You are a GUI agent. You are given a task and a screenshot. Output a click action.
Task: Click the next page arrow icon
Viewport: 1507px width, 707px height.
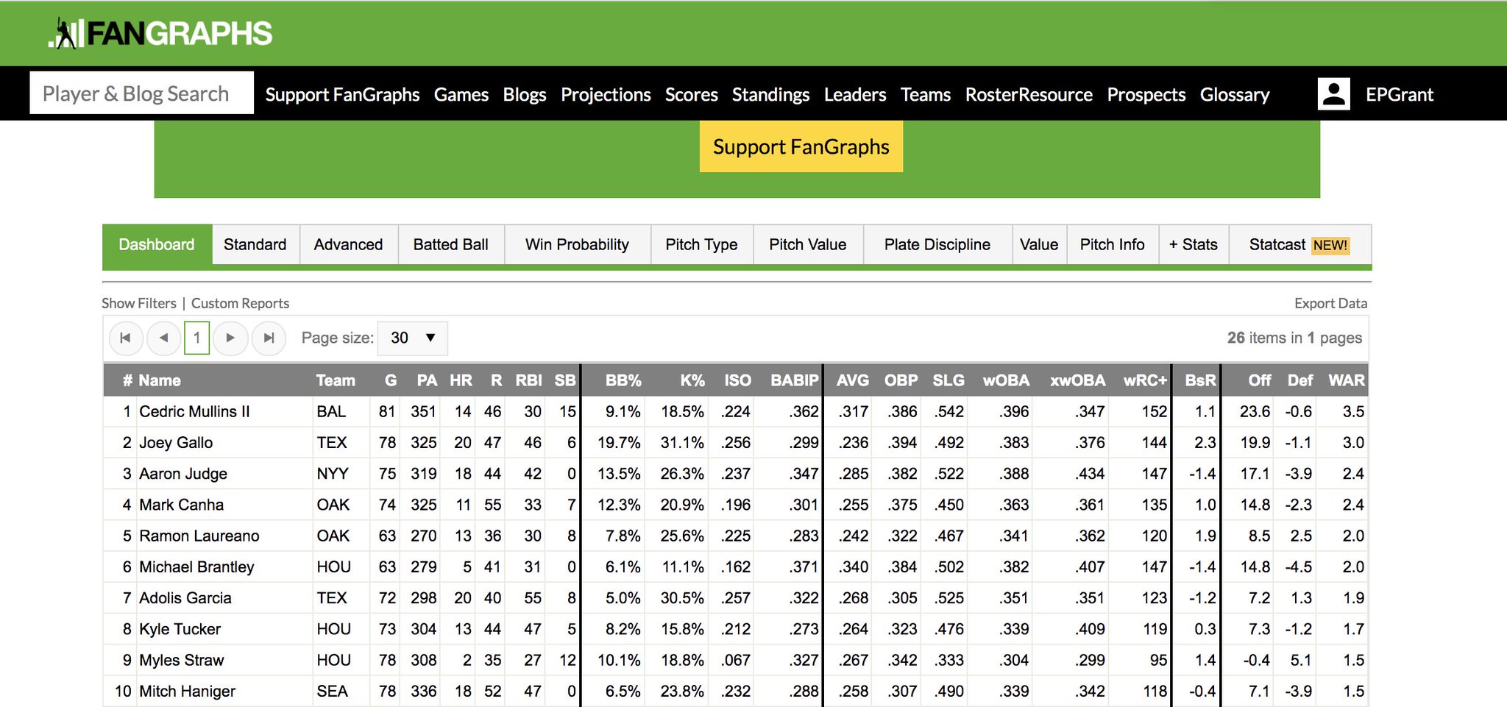point(230,338)
